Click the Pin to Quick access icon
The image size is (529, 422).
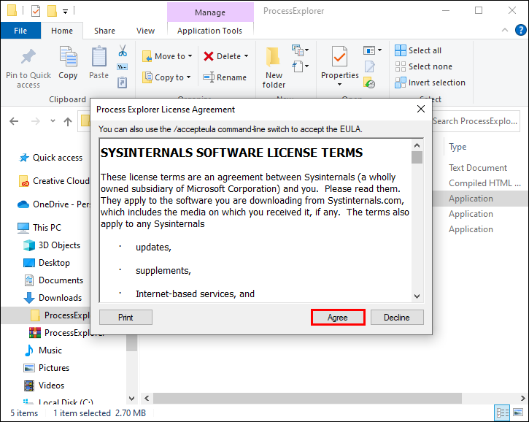[28, 57]
